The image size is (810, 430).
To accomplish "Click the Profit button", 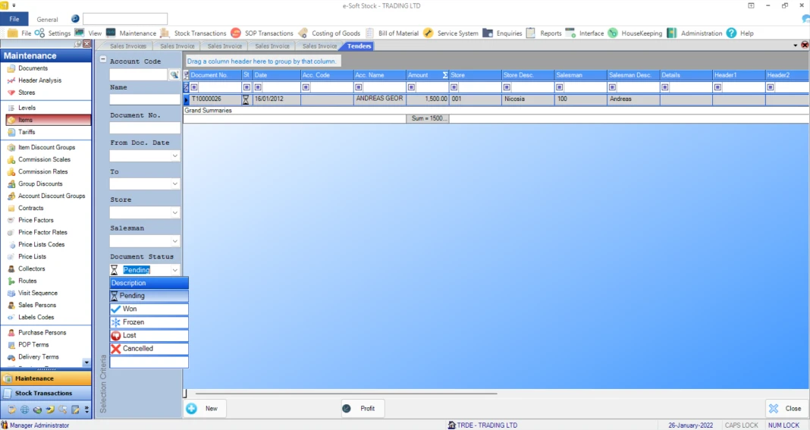I will [362, 408].
